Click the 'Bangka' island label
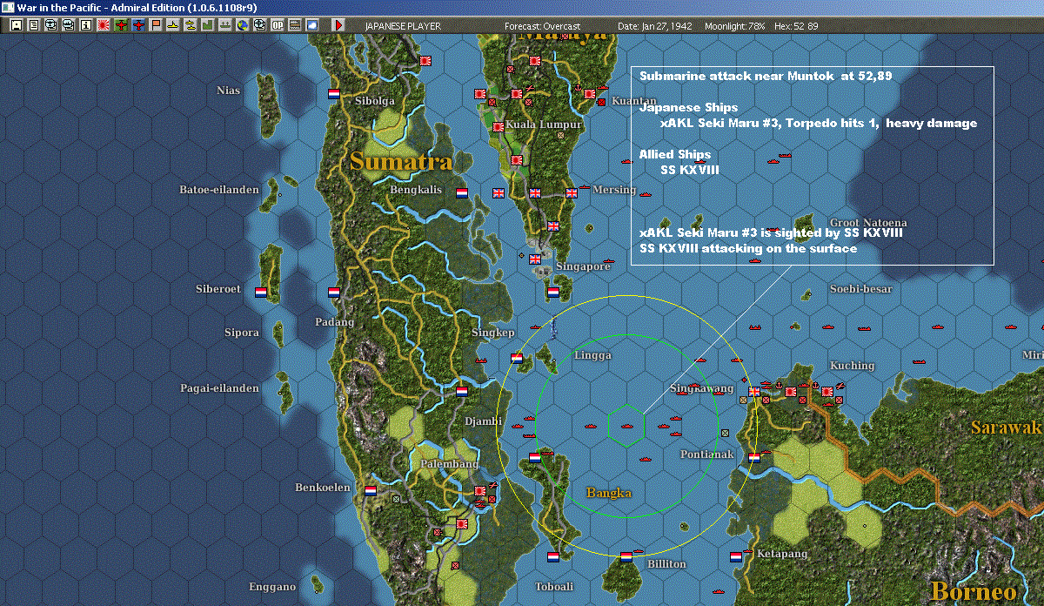 (x=608, y=493)
